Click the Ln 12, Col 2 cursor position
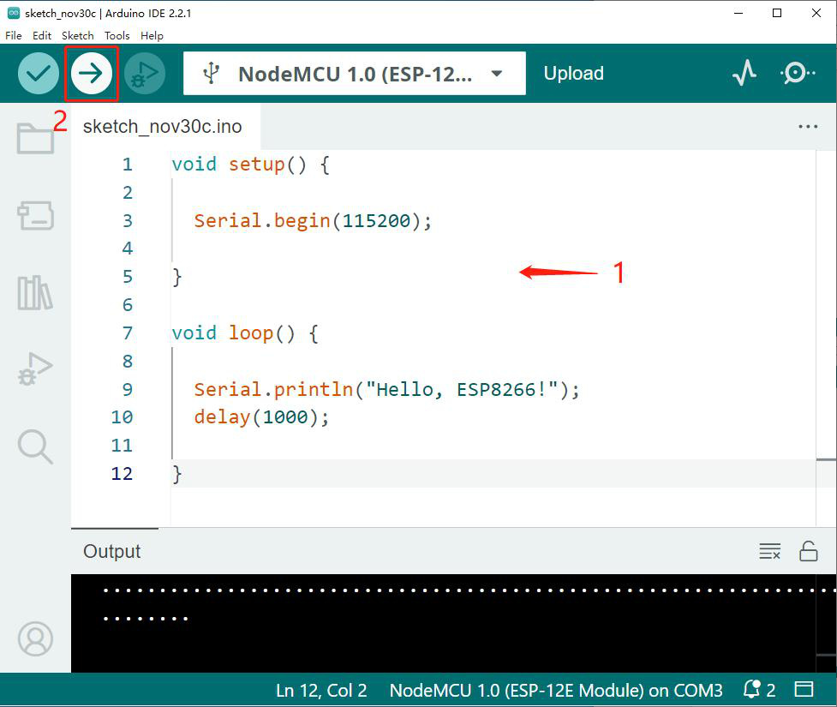 pos(320,690)
